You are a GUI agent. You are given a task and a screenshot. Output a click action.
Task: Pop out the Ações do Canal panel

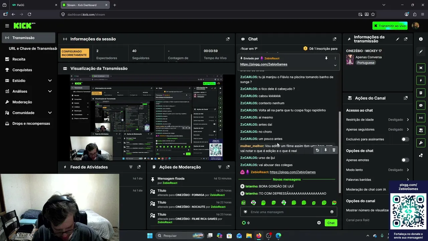click(406, 98)
